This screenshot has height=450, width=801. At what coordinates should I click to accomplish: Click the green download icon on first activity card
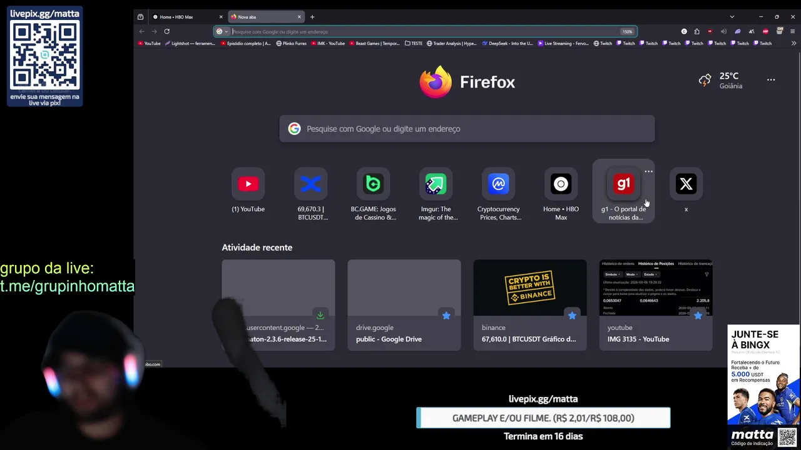[x=320, y=316]
